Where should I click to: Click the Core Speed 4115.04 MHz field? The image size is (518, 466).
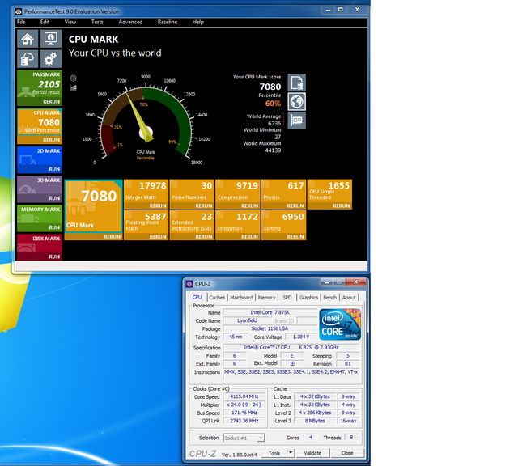click(x=244, y=396)
